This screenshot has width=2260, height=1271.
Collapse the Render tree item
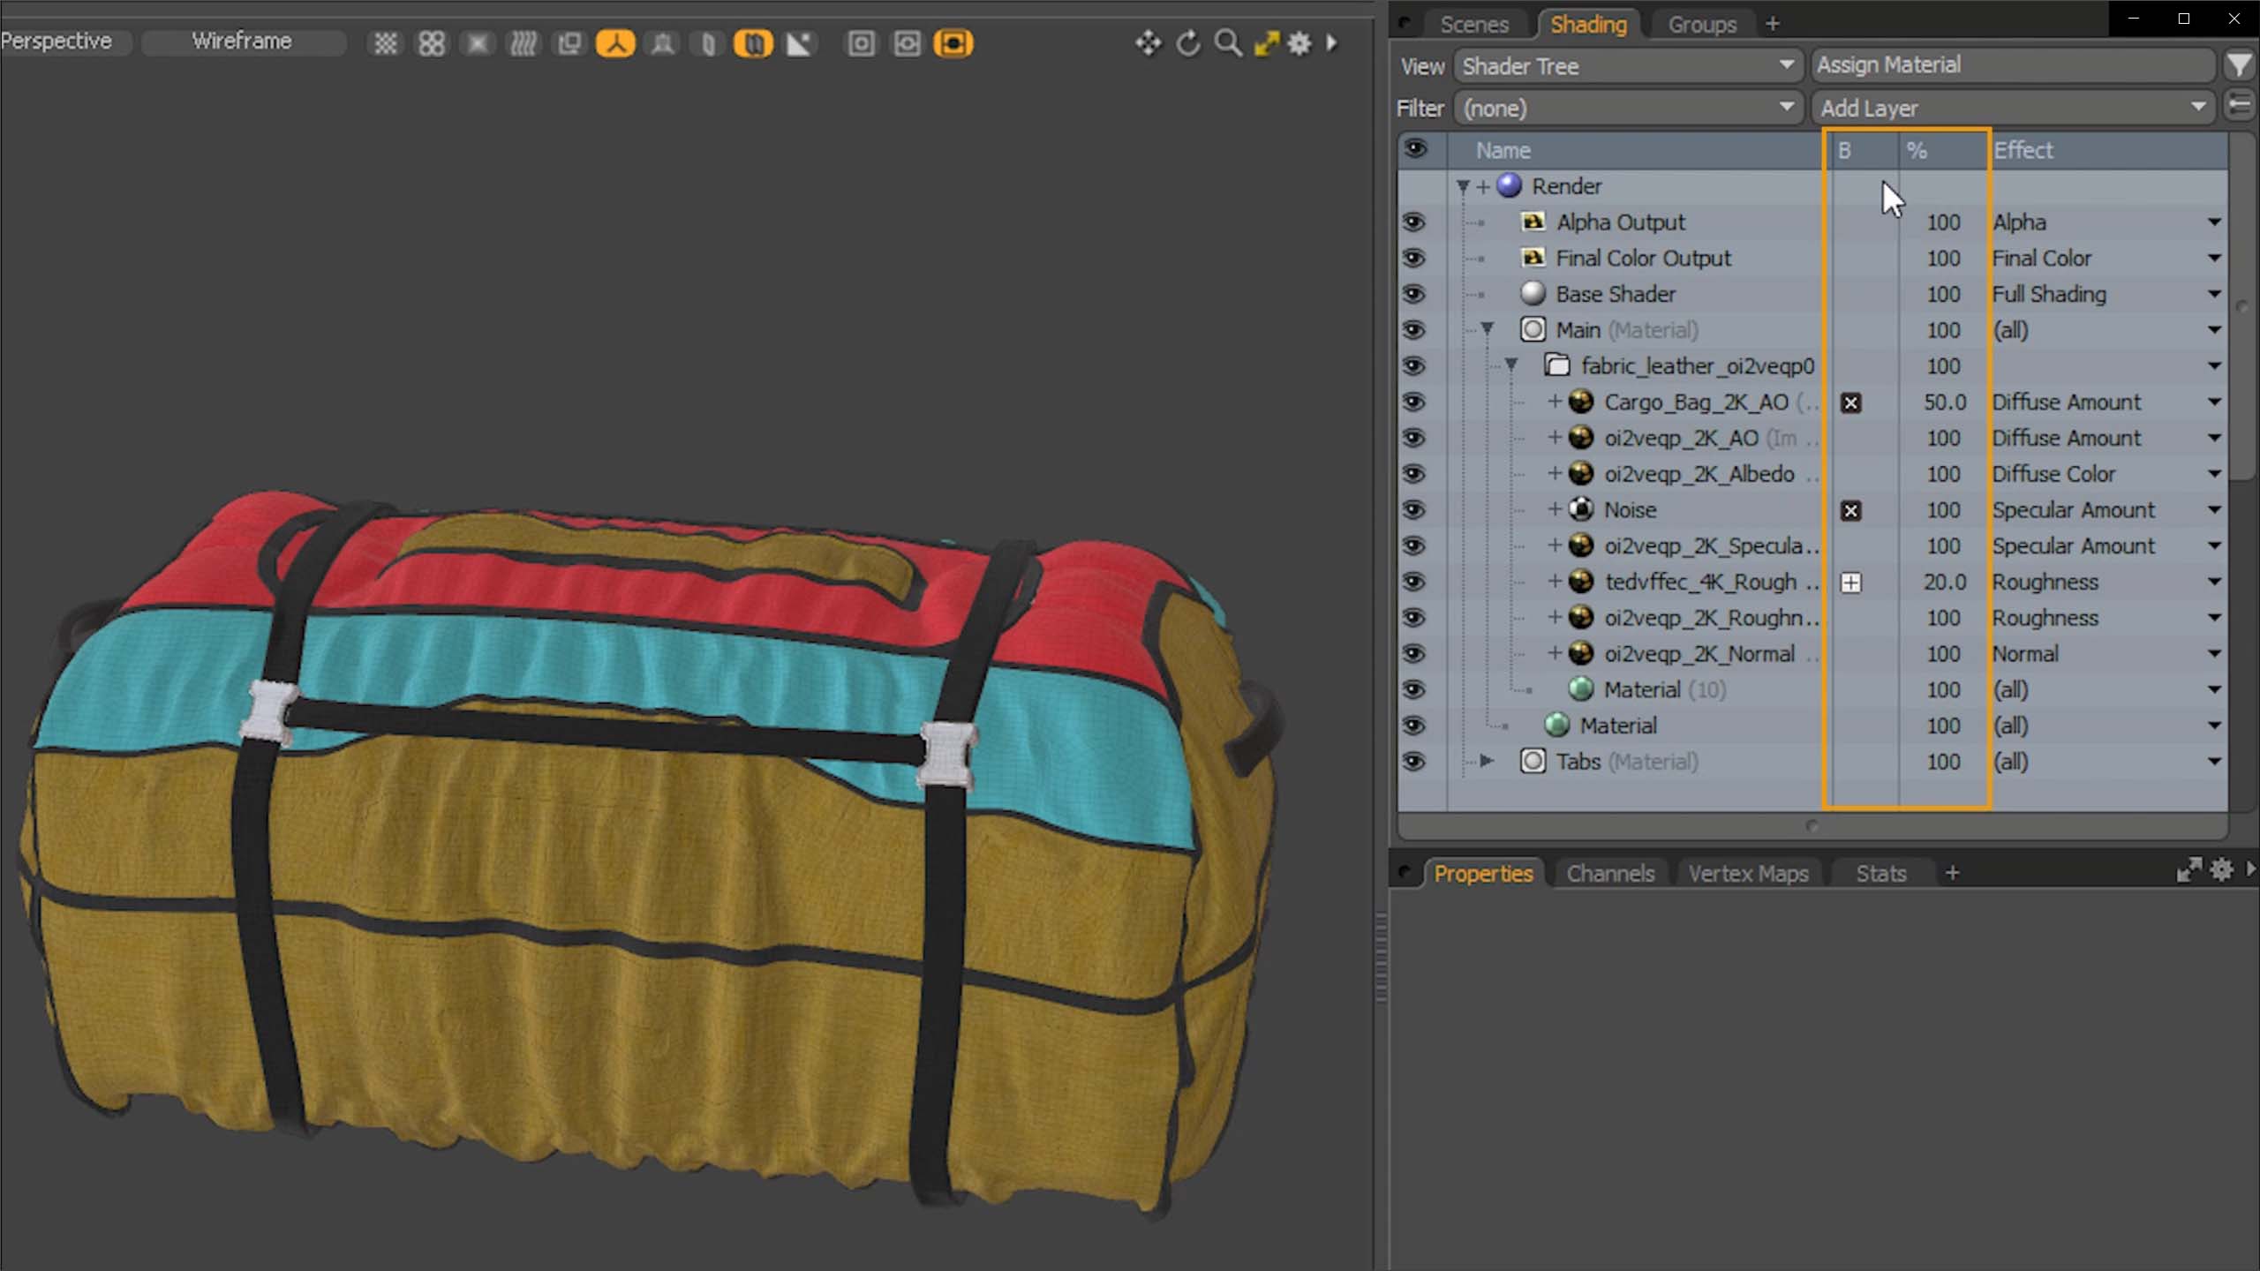tap(1463, 186)
